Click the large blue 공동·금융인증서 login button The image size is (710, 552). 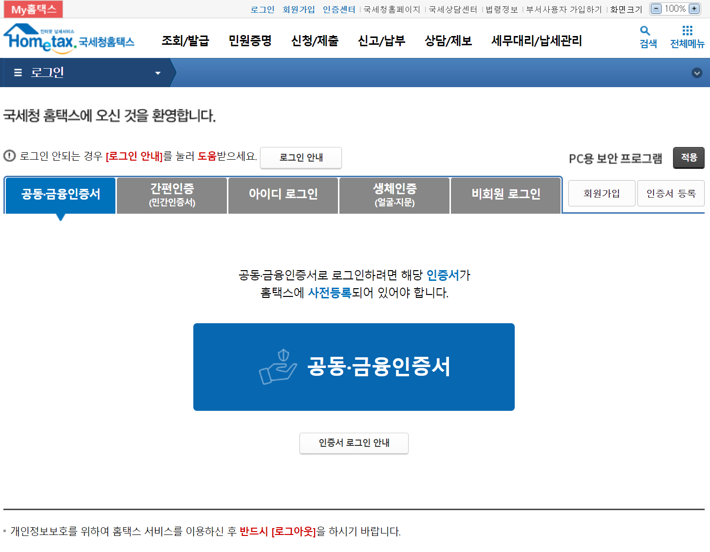pos(354,367)
